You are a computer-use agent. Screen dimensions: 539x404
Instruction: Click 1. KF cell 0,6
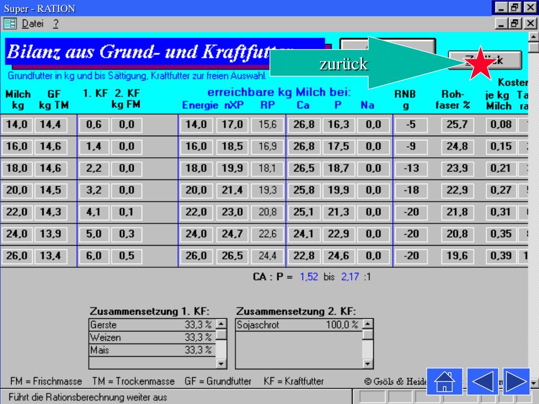pos(94,124)
